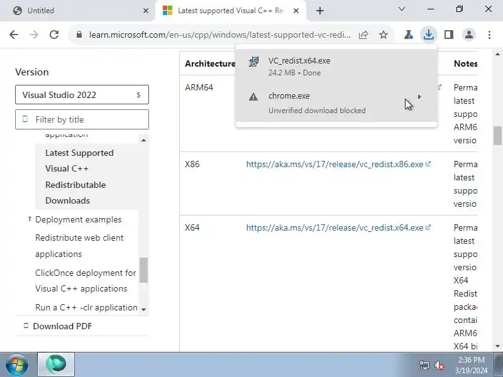Image resolution: width=503 pixels, height=377 pixels.
Task: Click the Version sidebar heading
Action: (x=32, y=72)
